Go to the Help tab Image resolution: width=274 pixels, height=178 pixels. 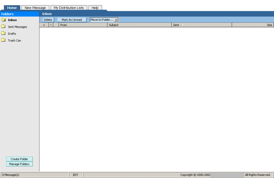pyautogui.click(x=95, y=8)
